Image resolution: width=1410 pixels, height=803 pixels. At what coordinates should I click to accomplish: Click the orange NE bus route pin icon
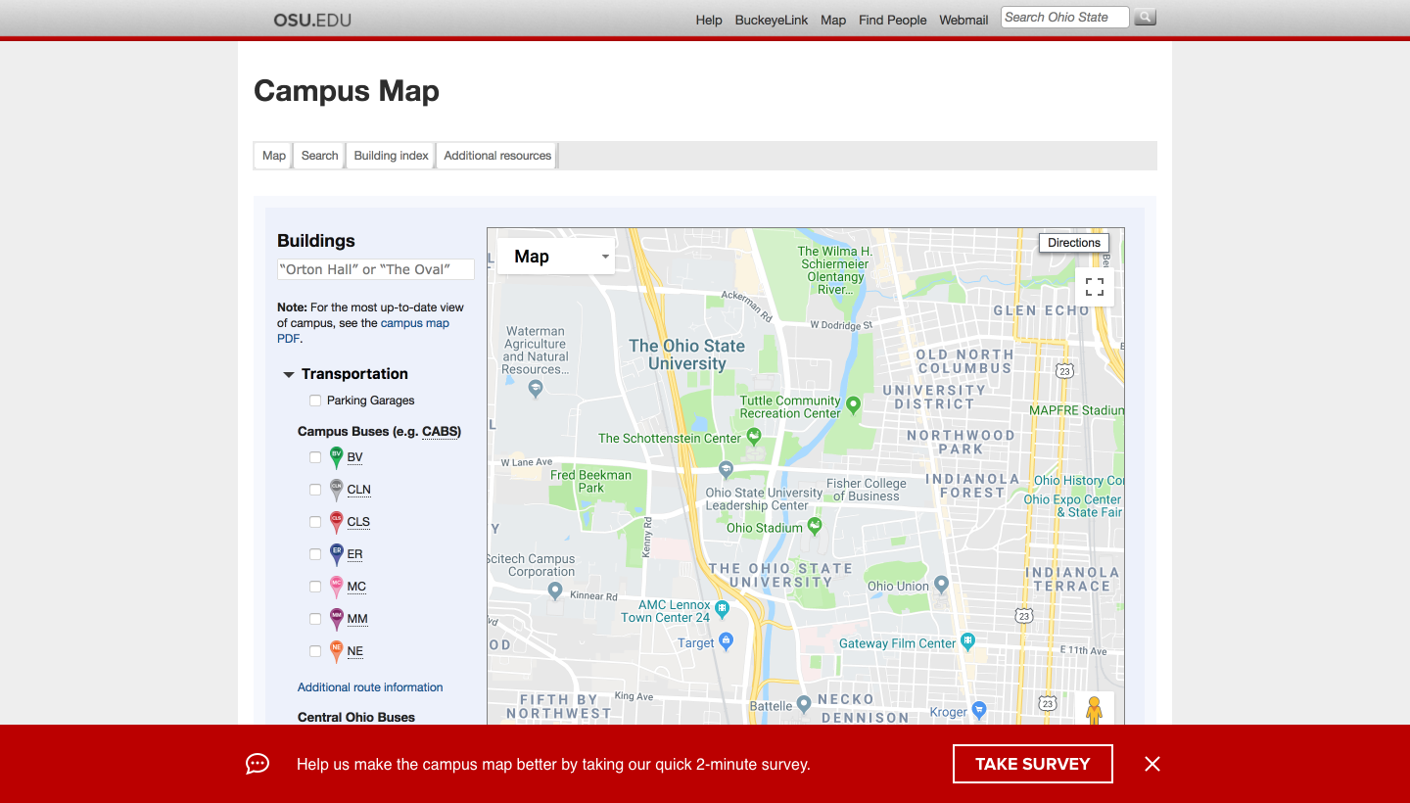coord(336,651)
